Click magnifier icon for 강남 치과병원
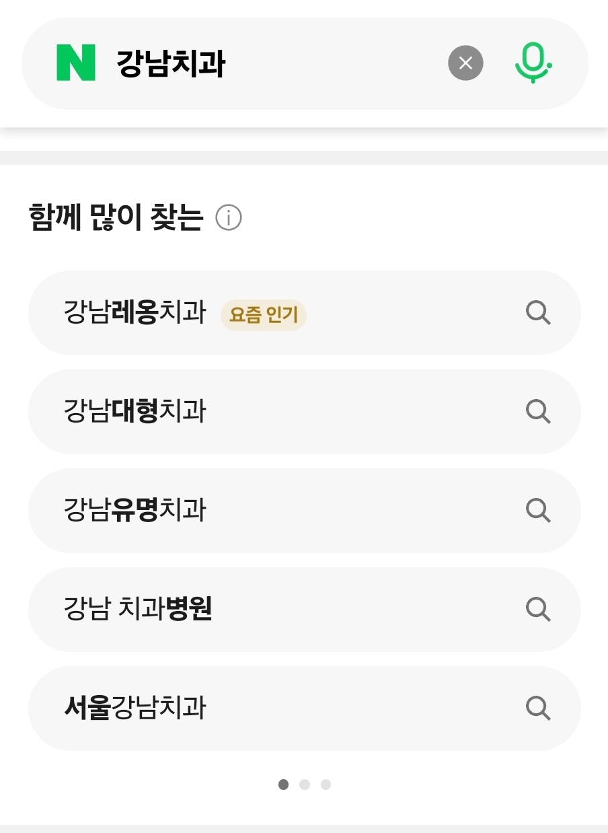The height and width of the screenshot is (833, 608). [537, 609]
